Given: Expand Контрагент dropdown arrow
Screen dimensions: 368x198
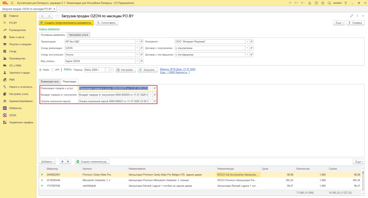Looking at the screenshot, I should 247,41.
